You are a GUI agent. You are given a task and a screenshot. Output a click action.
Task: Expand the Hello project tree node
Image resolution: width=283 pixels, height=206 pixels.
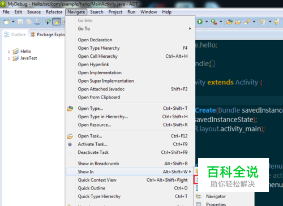click(x=9, y=51)
